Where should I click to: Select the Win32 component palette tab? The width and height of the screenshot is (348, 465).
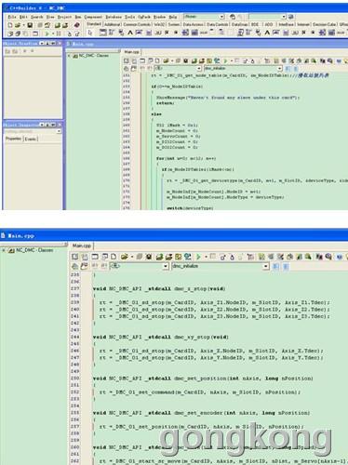coord(159,24)
